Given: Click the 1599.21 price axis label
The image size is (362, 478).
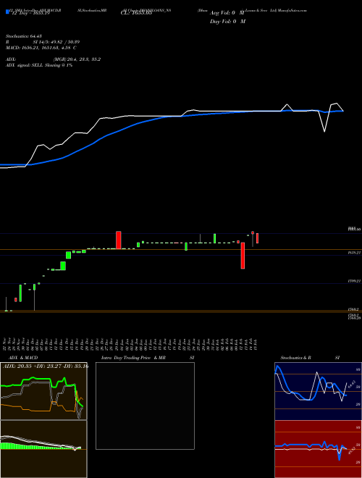Looking at the screenshot, I should coord(355,282).
